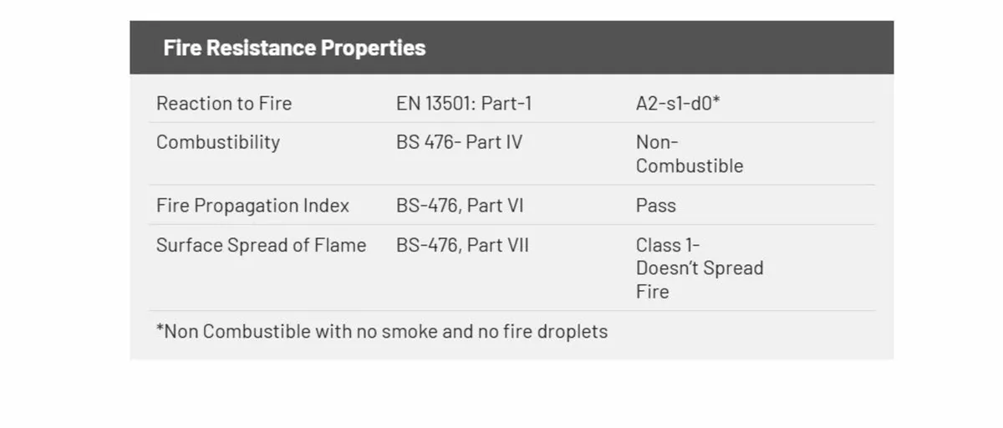Select the A2-s1-d0* rating value

pyautogui.click(x=678, y=104)
